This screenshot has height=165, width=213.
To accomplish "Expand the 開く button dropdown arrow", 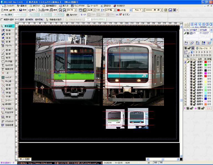I will 17,10.
